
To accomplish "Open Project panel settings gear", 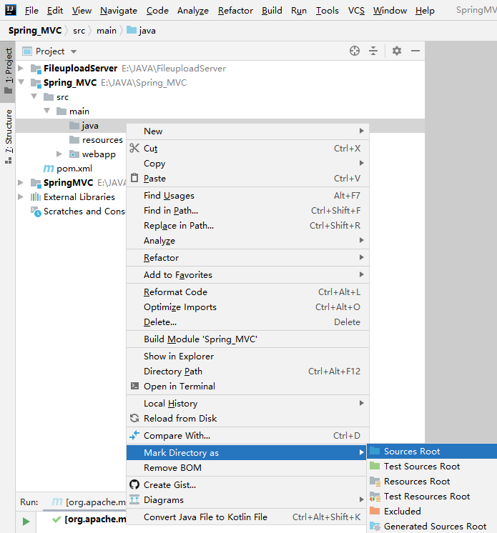I will (x=397, y=51).
